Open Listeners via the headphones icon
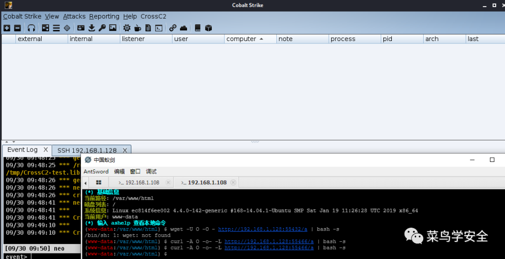 [x=31, y=28]
